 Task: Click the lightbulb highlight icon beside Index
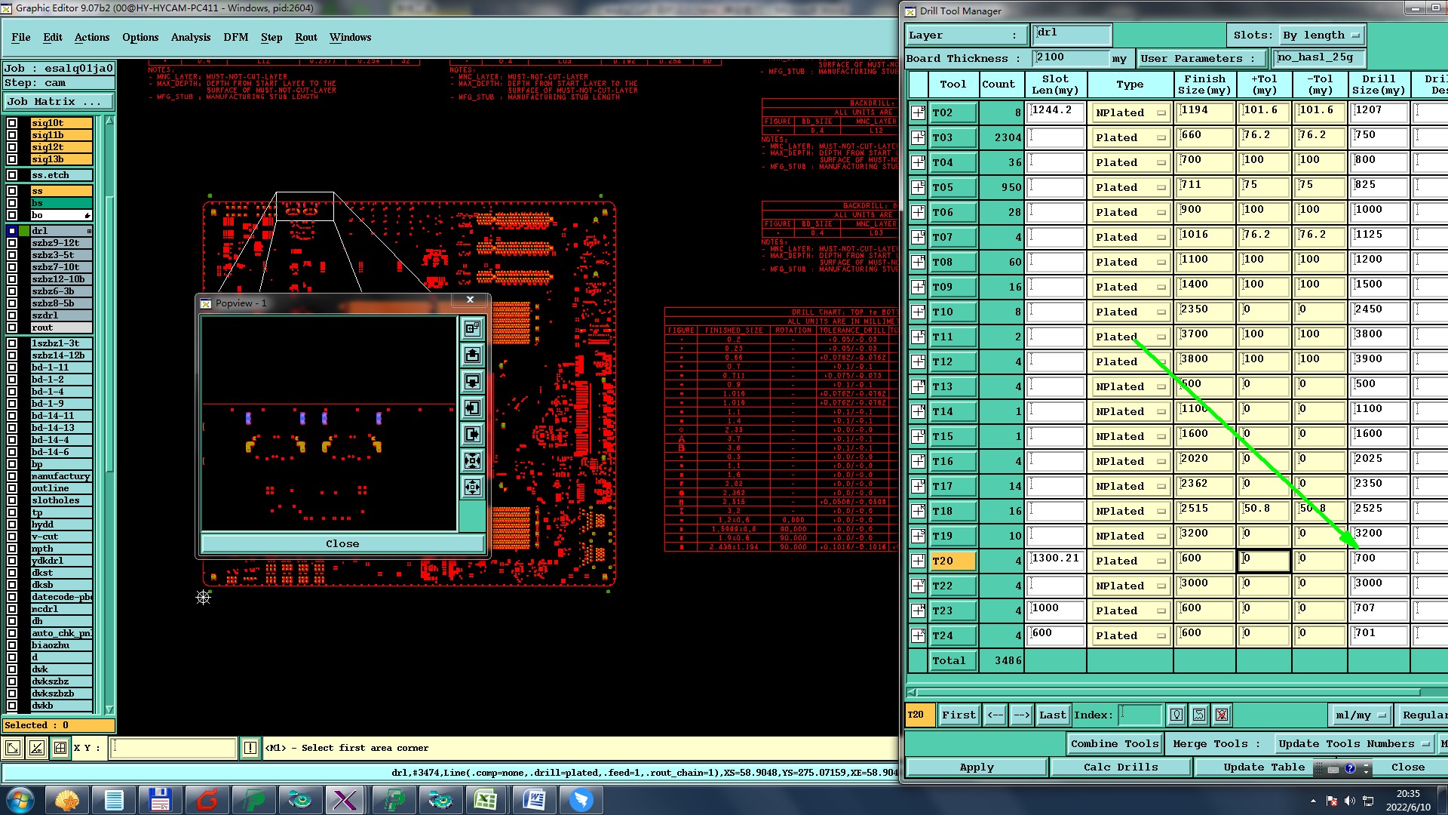tap(1176, 715)
